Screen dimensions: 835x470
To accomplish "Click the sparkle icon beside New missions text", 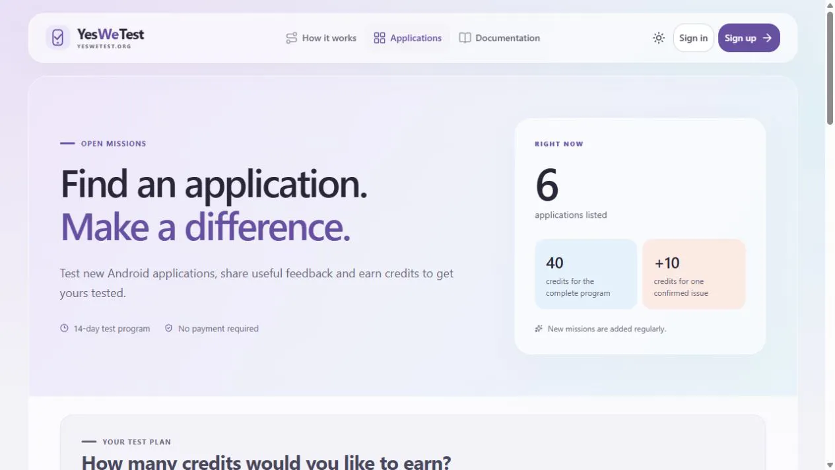I will click(x=539, y=329).
